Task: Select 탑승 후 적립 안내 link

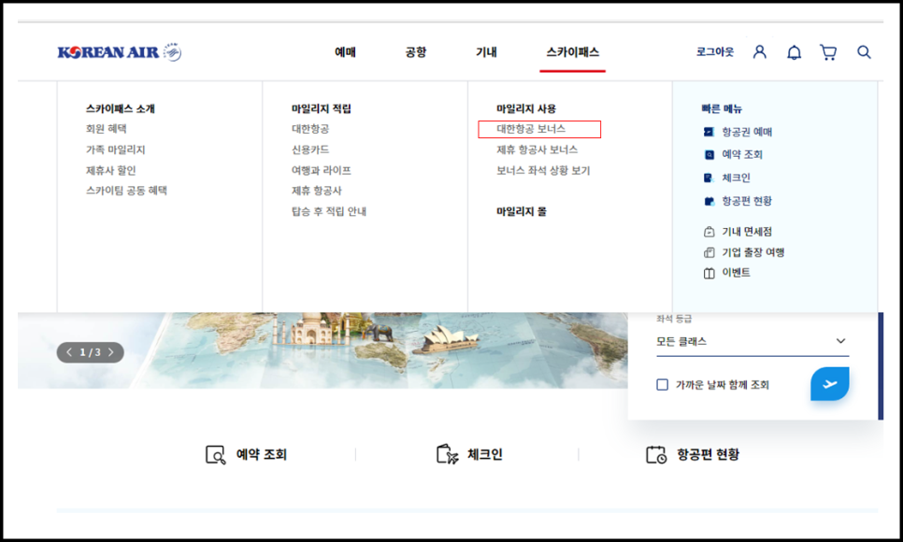Action: pyautogui.click(x=329, y=211)
